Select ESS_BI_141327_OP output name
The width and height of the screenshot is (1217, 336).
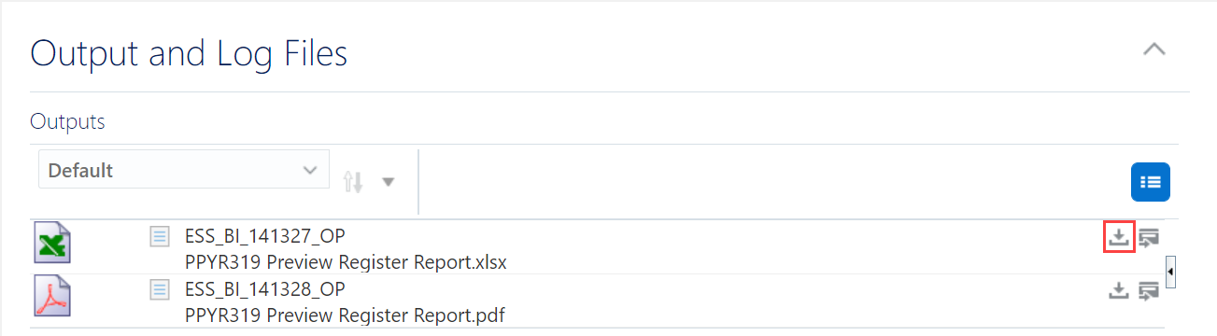(x=265, y=236)
